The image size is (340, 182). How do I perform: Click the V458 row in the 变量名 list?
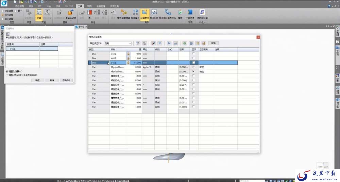tap(32, 49)
